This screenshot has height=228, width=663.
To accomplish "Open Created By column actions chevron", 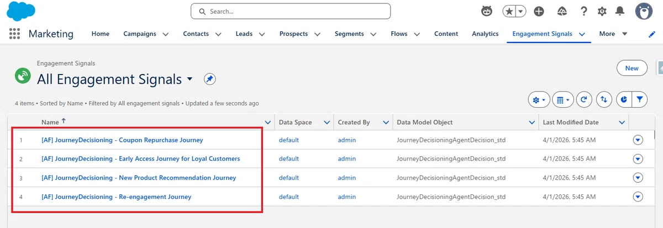I will pos(386,123).
